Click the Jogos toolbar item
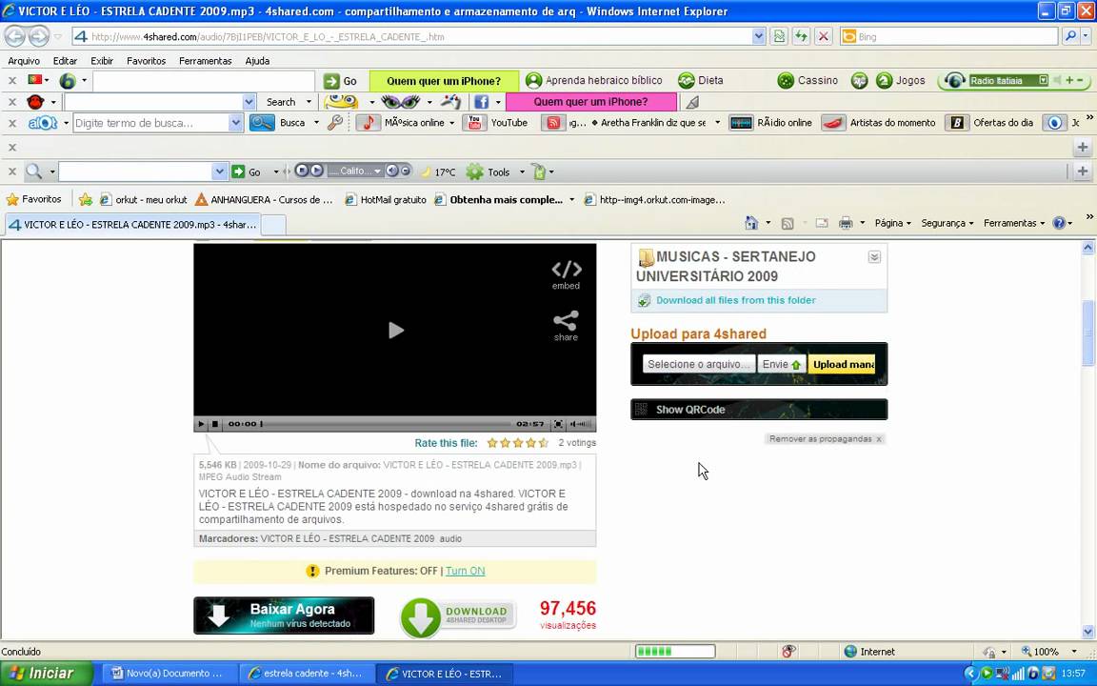 (x=901, y=80)
